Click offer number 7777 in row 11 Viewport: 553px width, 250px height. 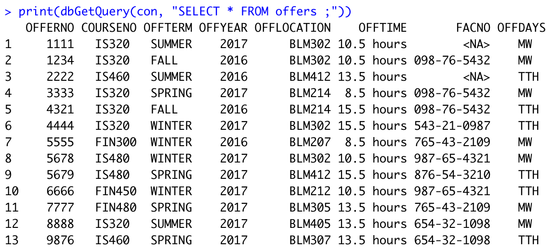coord(60,207)
